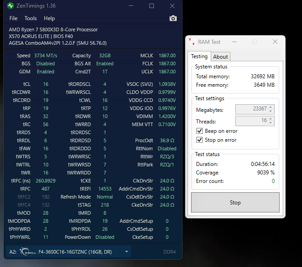Screen dimensions: 302x267
Task: Click the RttWr value RZQ/3
Action: point(167,157)
